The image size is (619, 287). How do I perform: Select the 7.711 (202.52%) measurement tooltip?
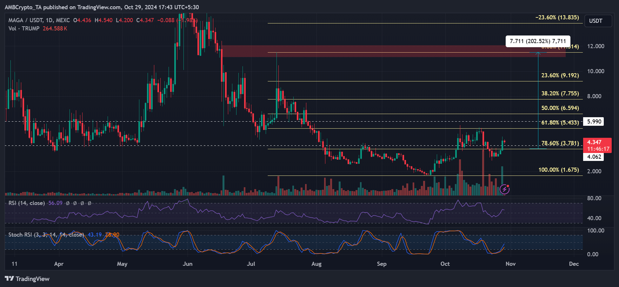coord(537,41)
